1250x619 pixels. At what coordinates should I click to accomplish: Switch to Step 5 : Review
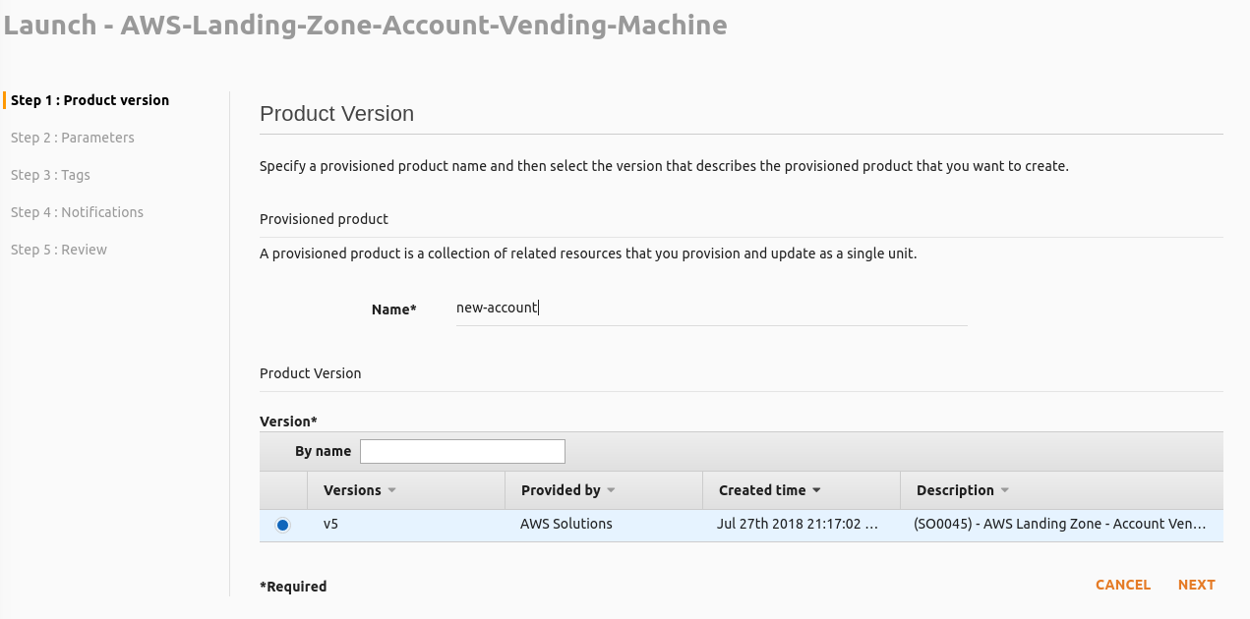(x=59, y=250)
